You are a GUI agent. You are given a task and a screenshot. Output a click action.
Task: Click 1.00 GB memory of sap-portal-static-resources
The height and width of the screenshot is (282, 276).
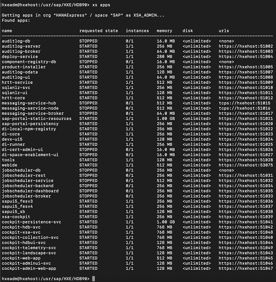(166, 119)
